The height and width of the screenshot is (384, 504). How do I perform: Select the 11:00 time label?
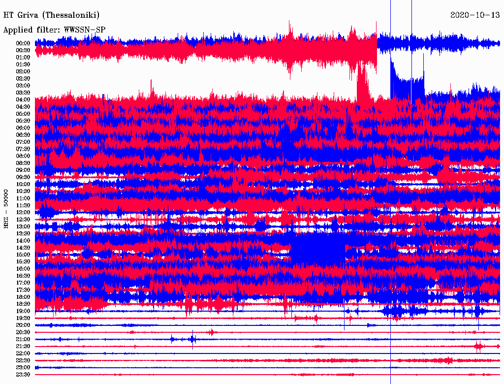click(23, 198)
